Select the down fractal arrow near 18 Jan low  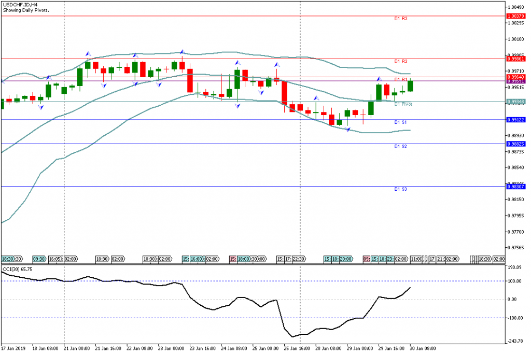[x=40, y=107]
